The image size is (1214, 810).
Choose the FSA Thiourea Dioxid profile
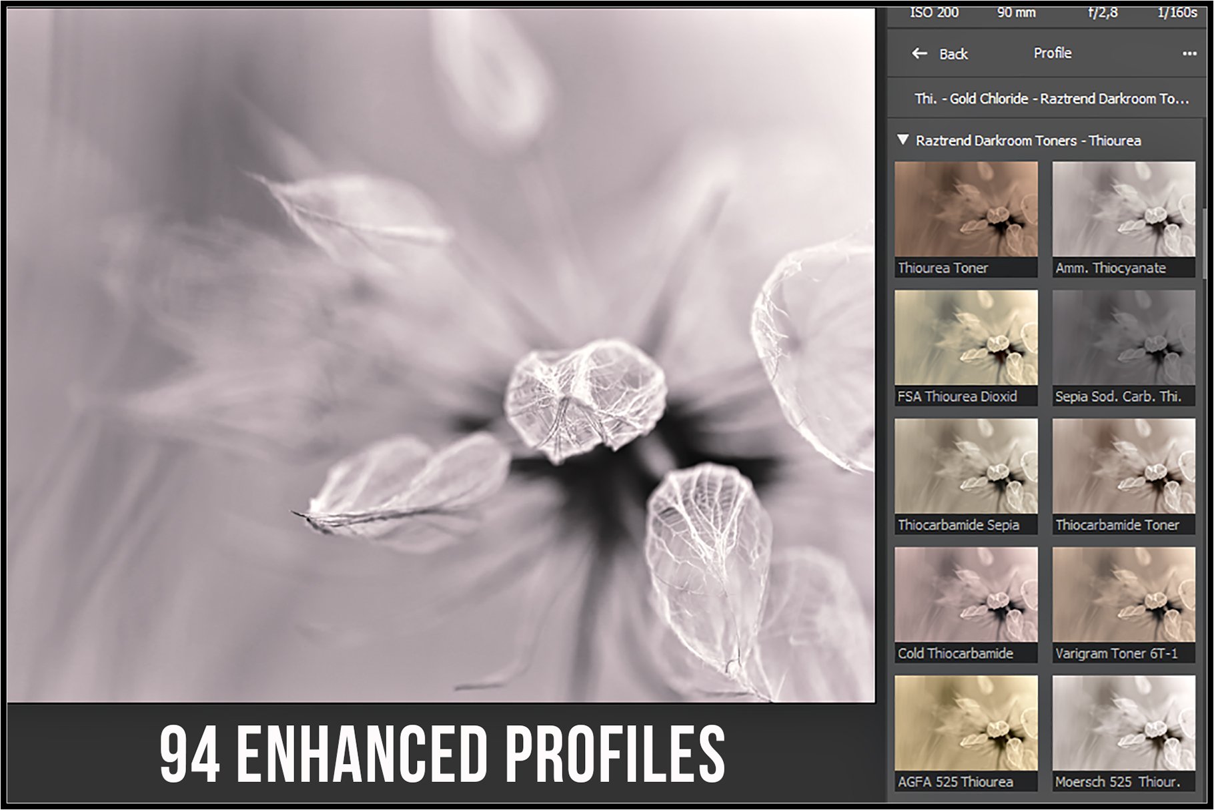point(966,348)
